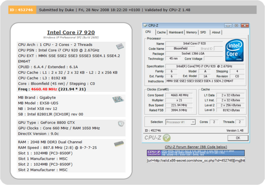Image resolution: width=265 pixels, height=185 pixels.
Task: Click the RAM module icon beside RAM line
Action: point(119,144)
